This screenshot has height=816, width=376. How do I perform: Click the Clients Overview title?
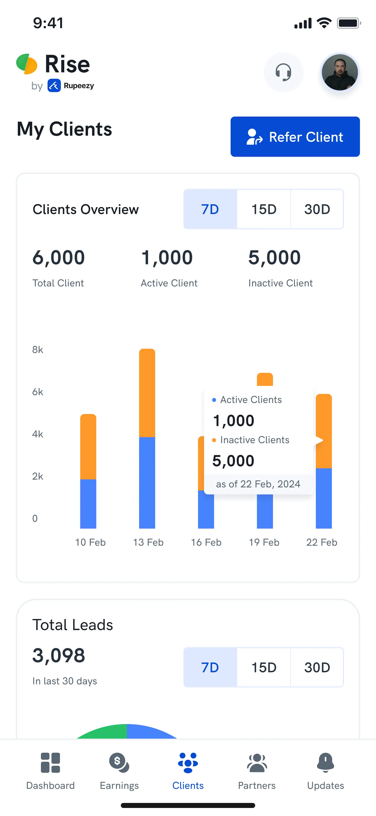[x=86, y=209]
